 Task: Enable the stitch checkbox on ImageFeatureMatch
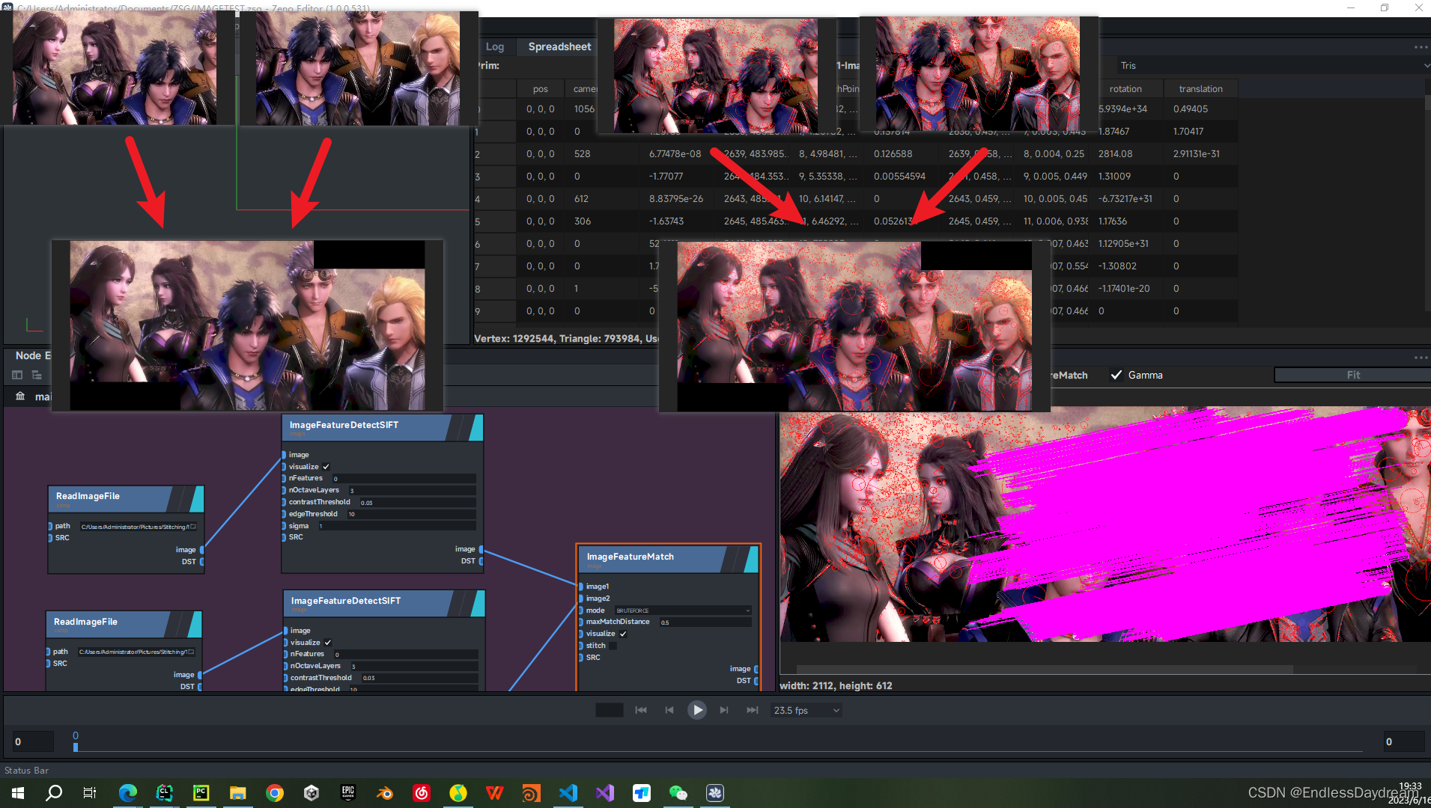pos(613,646)
